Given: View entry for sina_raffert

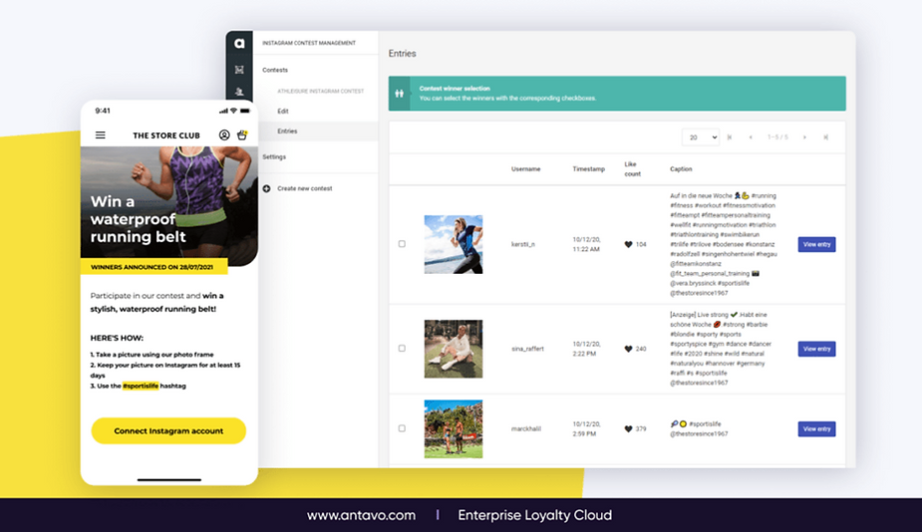Looking at the screenshot, I should (x=816, y=349).
